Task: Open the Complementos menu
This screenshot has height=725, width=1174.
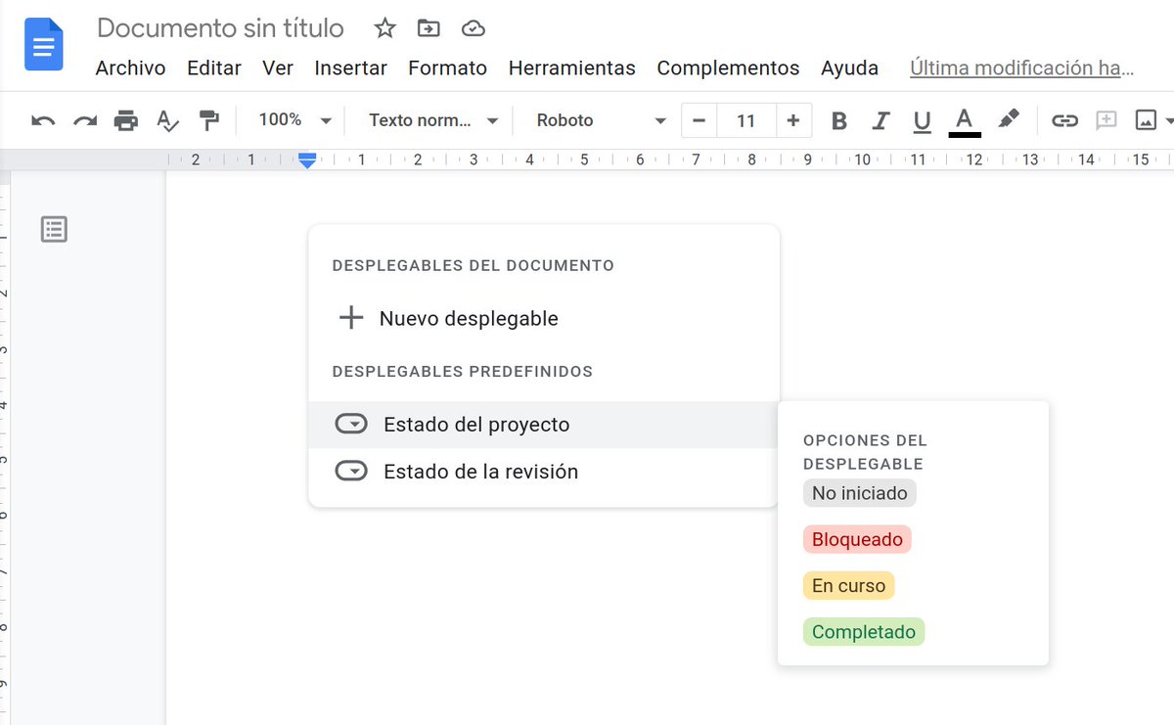Action: [728, 68]
